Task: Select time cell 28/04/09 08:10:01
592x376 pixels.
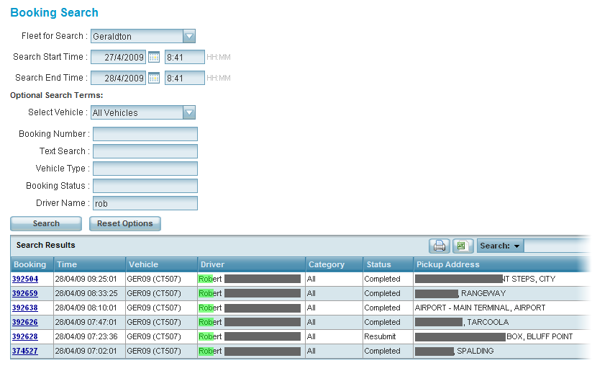Action: [89, 308]
